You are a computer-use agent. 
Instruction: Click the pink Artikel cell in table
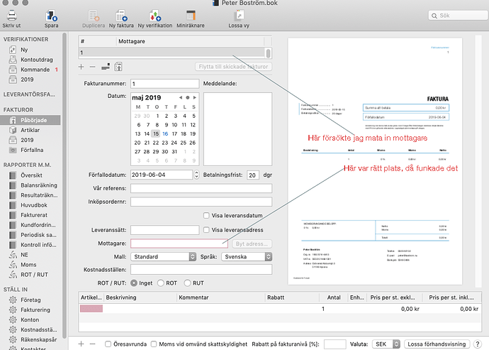(91, 309)
